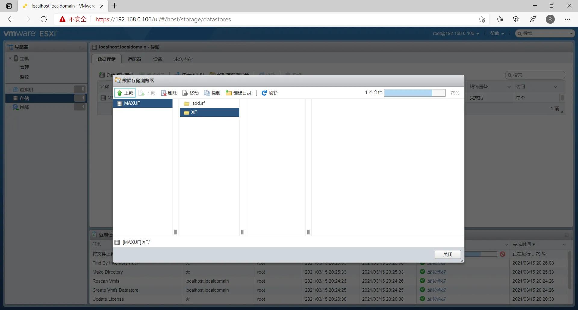Image resolution: width=578 pixels, height=310 pixels.
Task: Switch to the 设备 tab
Action: [157, 59]
